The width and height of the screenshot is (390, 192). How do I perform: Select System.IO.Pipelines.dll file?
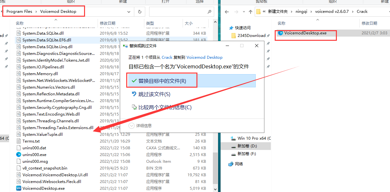tap(43, 67)
